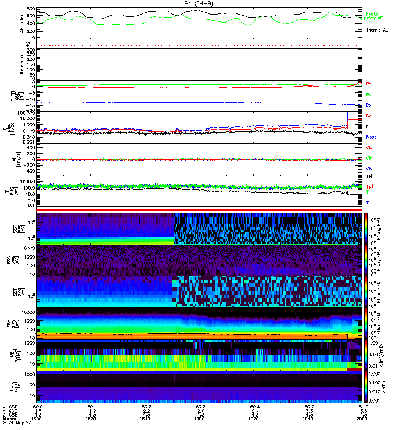The image size is (403, 430).
Task: Click the X-GSE value -61.0
Action: click(362, 407)
